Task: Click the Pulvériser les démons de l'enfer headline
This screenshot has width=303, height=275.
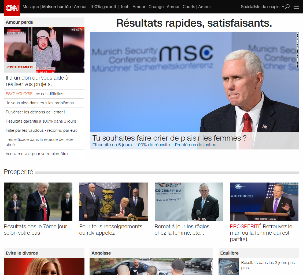Action: 35,112
